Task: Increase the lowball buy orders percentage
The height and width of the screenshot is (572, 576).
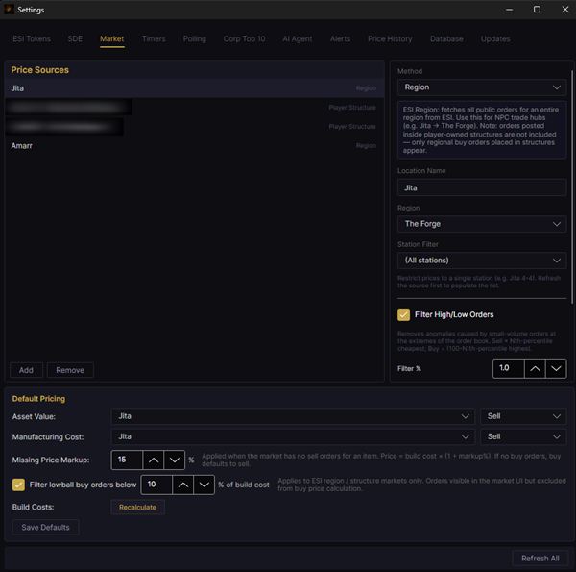Action: coord(183,485)
